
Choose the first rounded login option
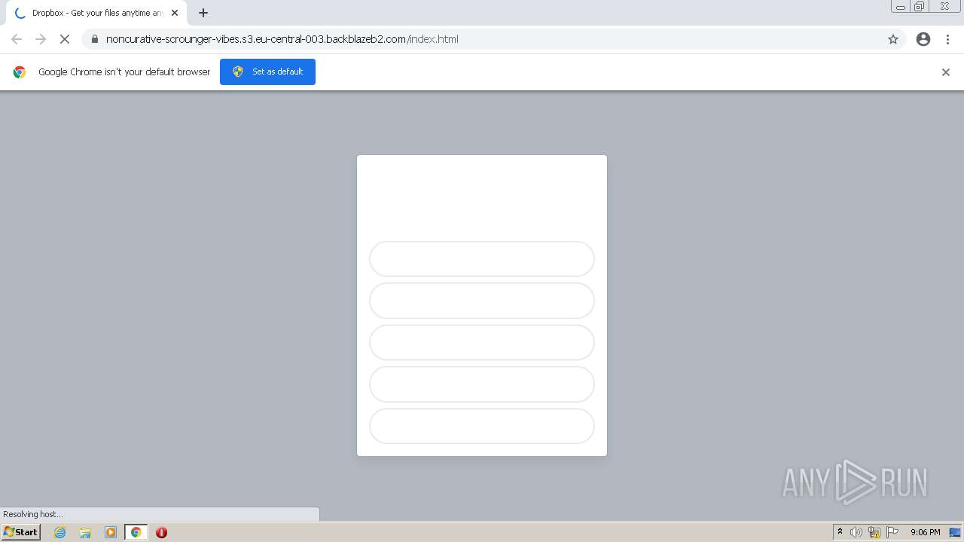coord(482,259)
